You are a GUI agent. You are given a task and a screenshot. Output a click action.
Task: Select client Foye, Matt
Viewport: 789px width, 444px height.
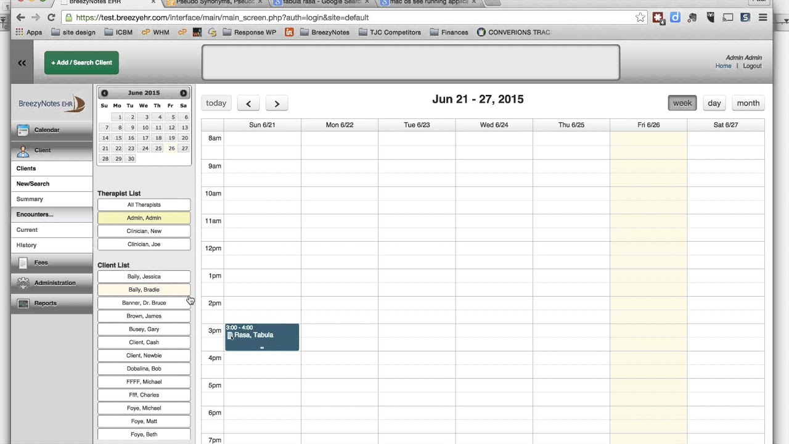click(144, 421)
